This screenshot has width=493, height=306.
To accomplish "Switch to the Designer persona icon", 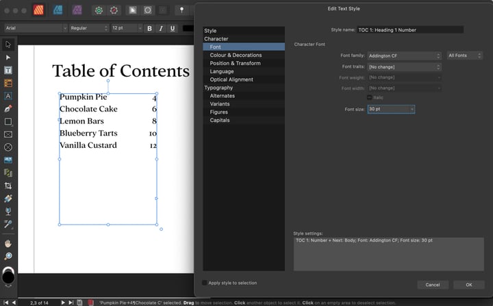I will click(x=59, y=10).
